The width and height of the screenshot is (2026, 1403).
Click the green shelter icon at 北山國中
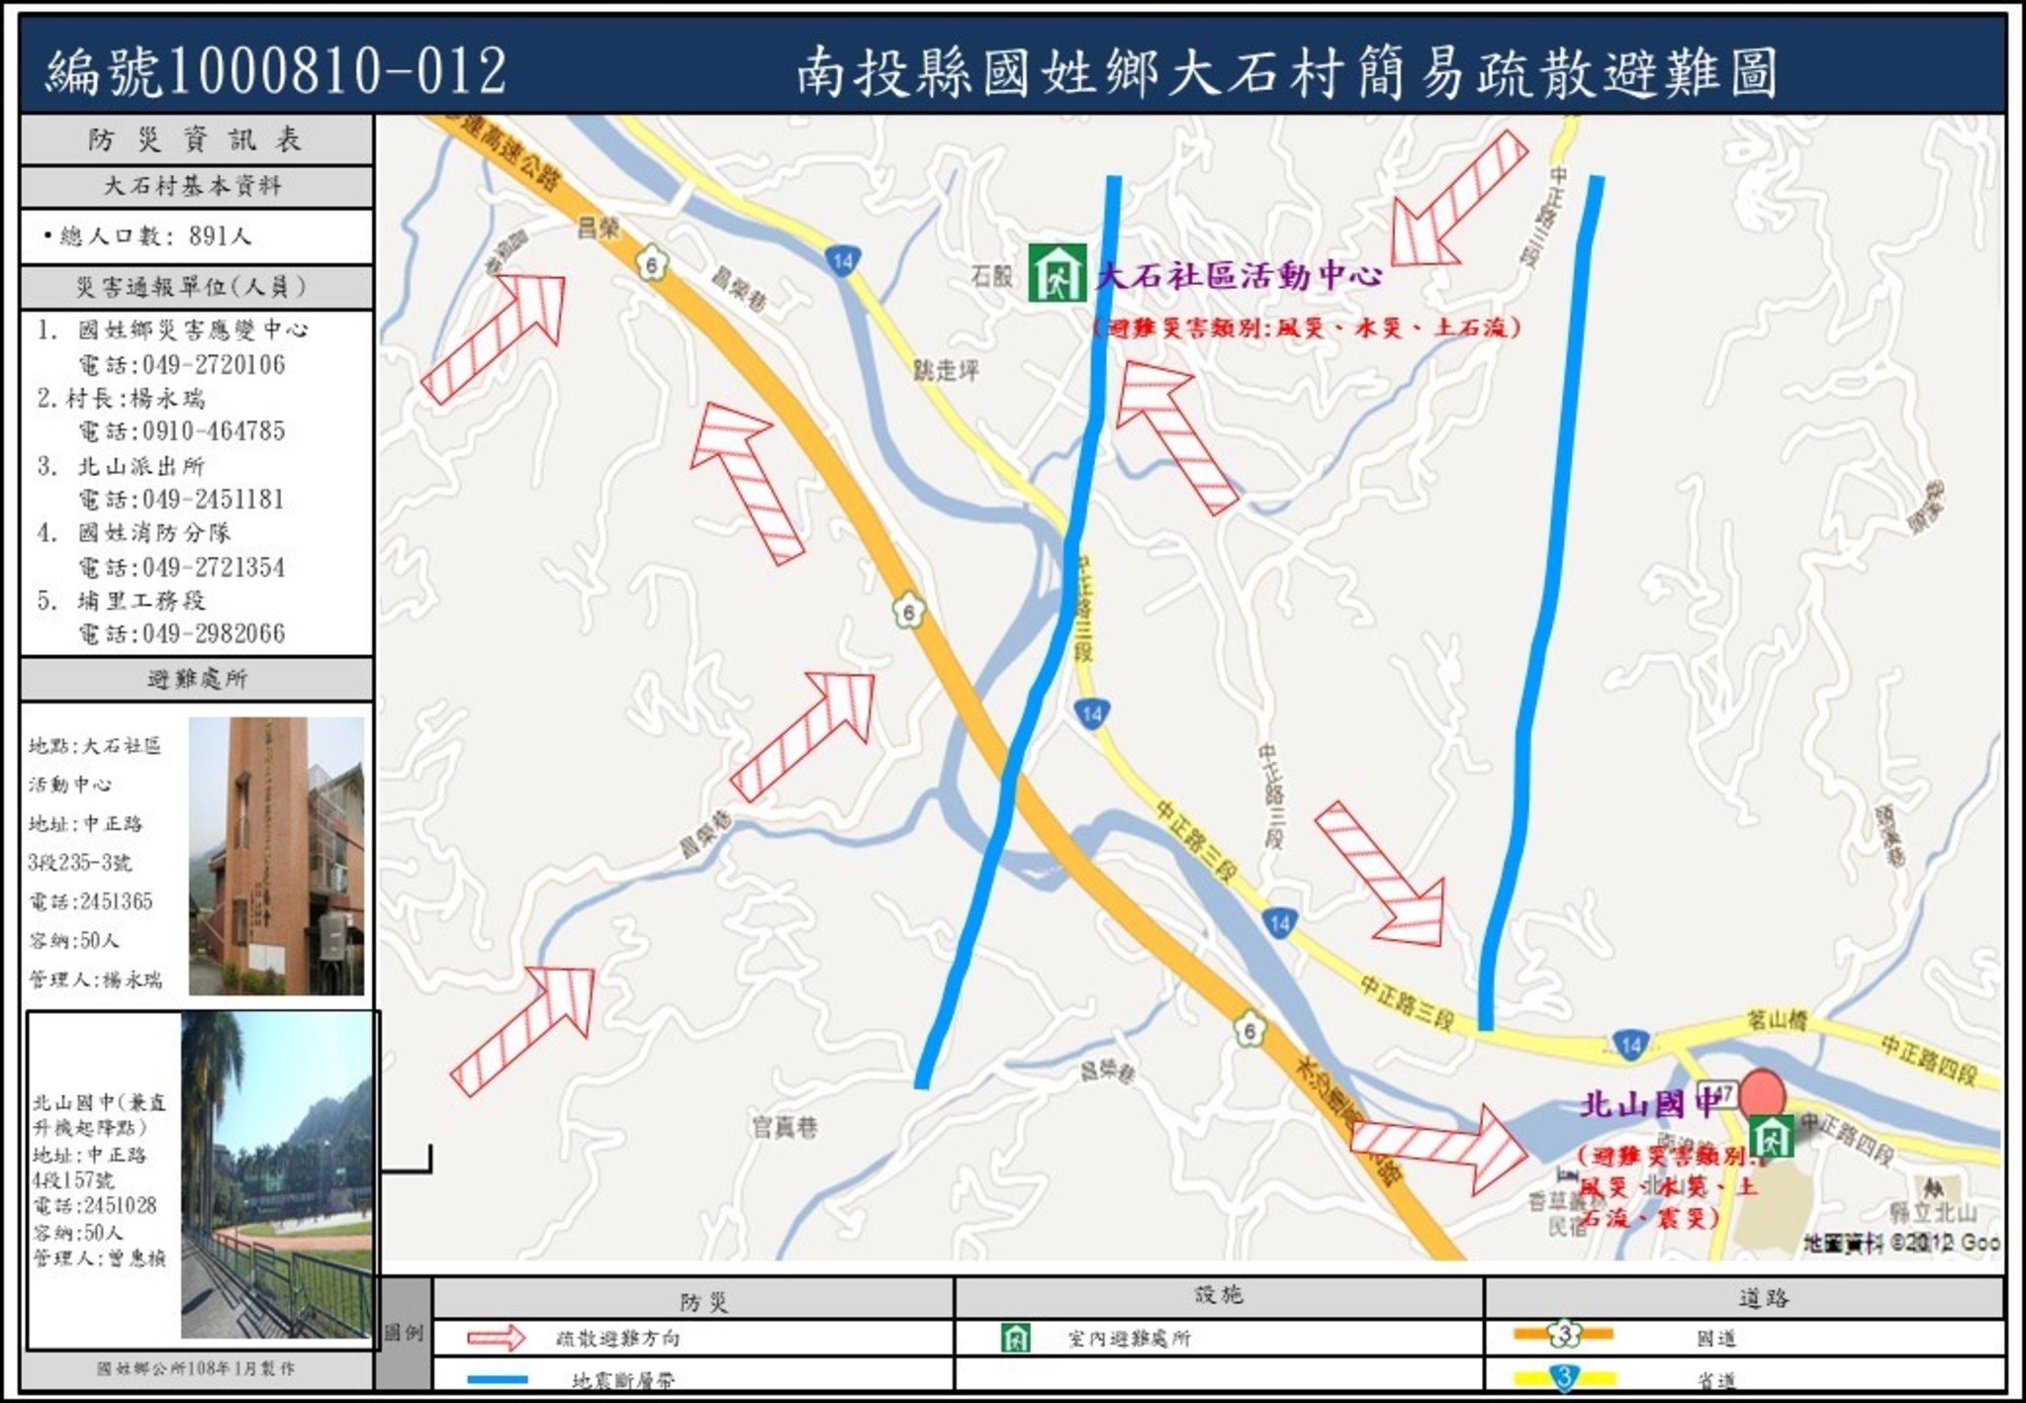[x=1771, y=1136]
